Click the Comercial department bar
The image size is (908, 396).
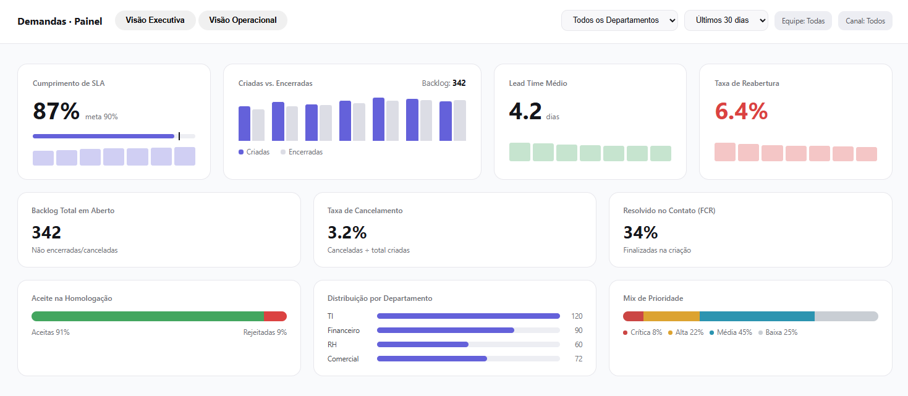coord(469,358)
